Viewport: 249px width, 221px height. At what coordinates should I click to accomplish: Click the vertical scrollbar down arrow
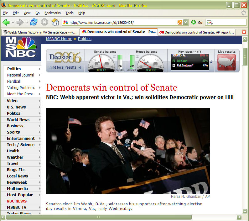coord(245,211)
